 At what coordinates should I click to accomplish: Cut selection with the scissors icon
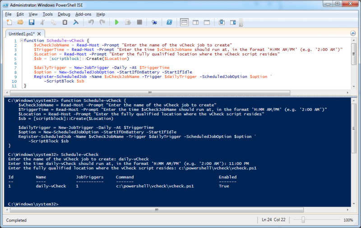point(42,22)
